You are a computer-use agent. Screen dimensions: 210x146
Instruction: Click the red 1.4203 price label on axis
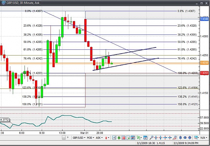204,73
